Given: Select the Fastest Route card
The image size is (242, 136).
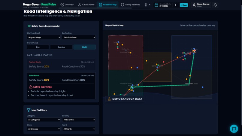Looking at the screenshot, I should click(x=61, y=65).
